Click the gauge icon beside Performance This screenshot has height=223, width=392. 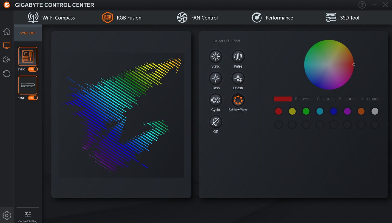point(257,18)
